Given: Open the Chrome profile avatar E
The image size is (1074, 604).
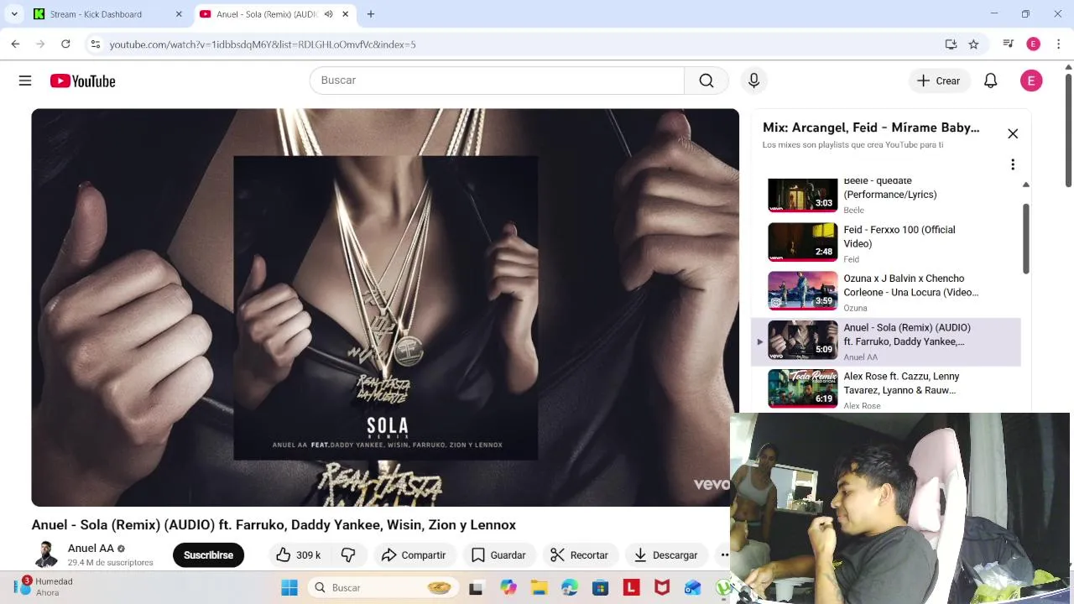Looking at the screenshot, I should point(1034,44).
